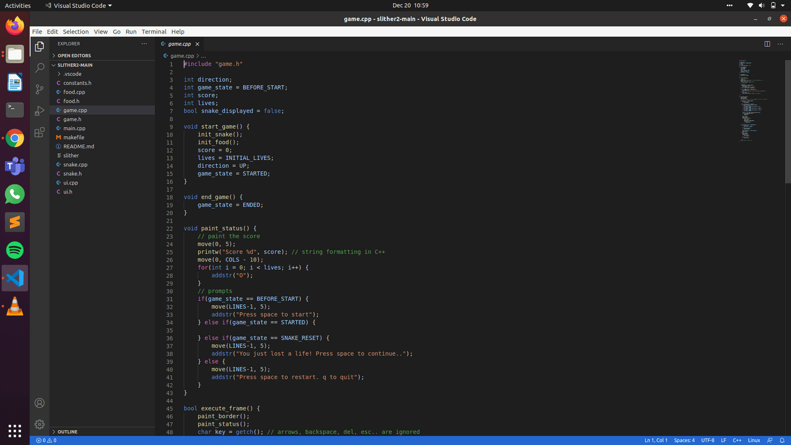Open LibreOffice Writer from the dock
The height and width of the screenshot is (445, 791).
(15, 82)
